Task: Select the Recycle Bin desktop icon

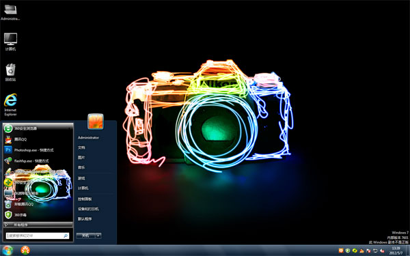Action: (10, 72)
